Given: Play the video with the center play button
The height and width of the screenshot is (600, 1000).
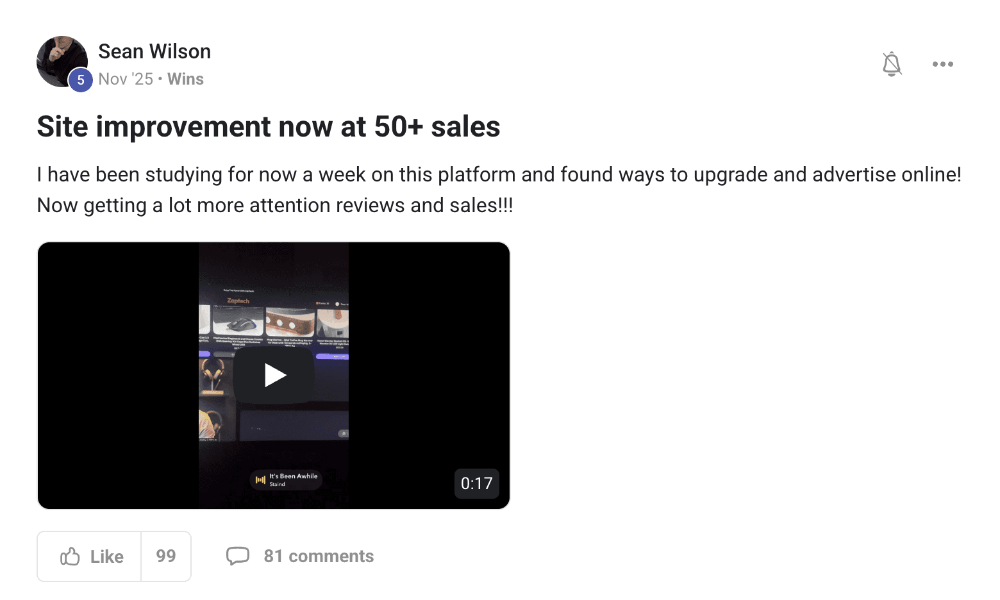Looking at the screenshot, I should pyautogui.click(x=274, y=376).
